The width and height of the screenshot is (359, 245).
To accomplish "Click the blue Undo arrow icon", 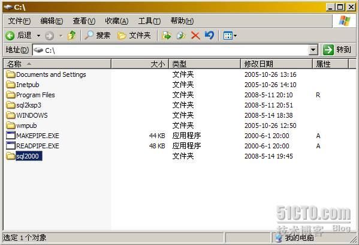I will point(209,35).
